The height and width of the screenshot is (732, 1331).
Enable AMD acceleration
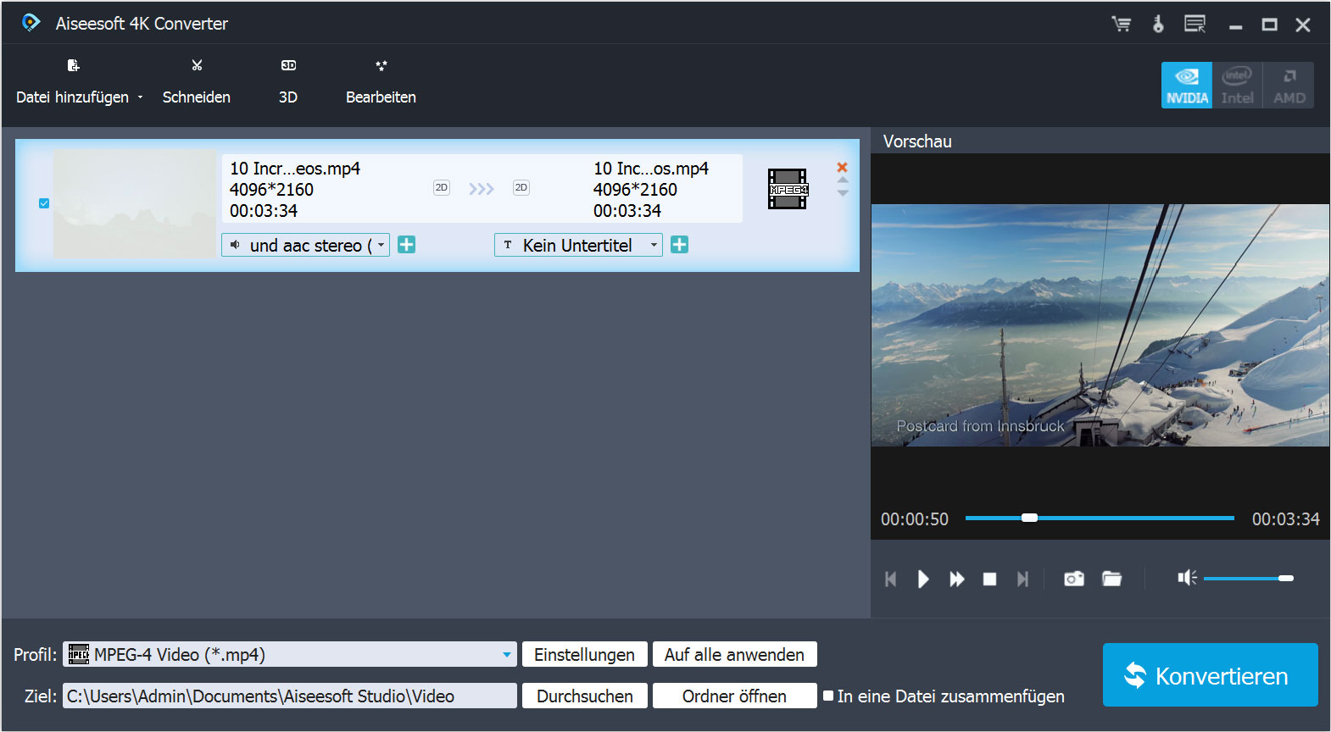coord(1289,85)
